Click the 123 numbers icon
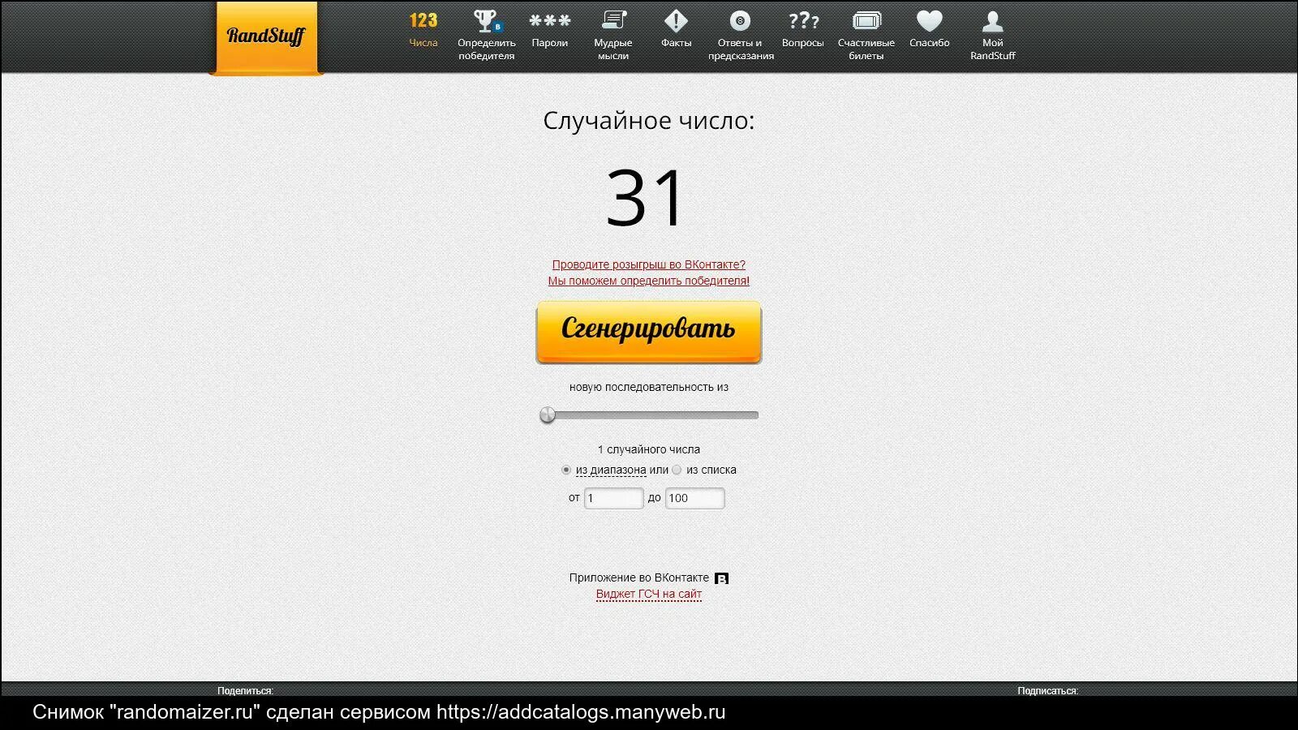 423,20
